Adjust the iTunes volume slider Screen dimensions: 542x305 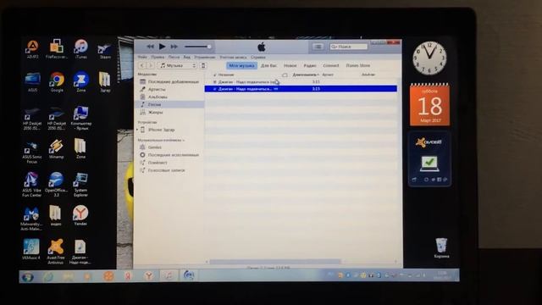(x=197, y=47)
